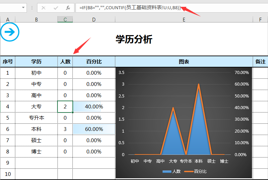The height and width of the screenshot is (180, 268).
Task: Click the 70.00% secondary axis label
Action: point(241,73)
